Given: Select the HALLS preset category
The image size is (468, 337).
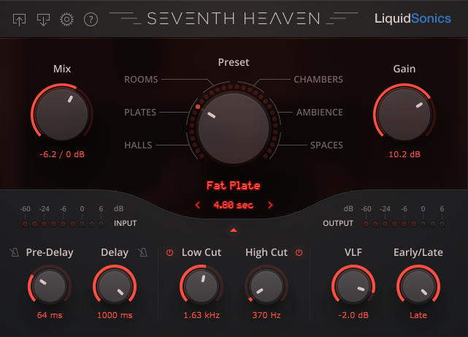Looking at the screenshot, I should [138, 145].
